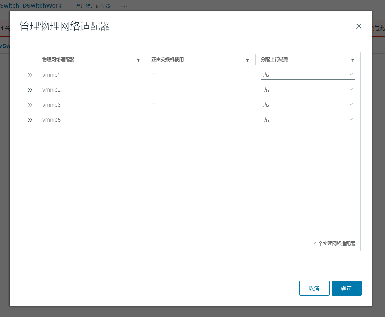385x317 pixels.
Task: Click the 确定 confirm button
Action: pyautogui.click(x=346, y=288)
